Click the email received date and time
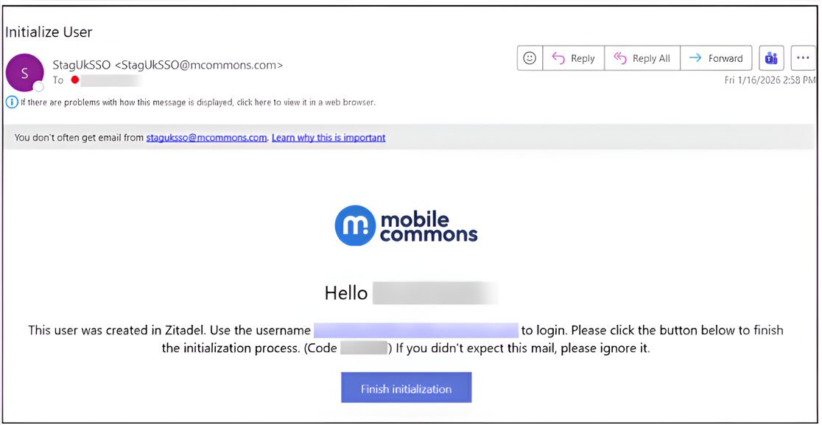822x425 pixels. pos(770,80)
